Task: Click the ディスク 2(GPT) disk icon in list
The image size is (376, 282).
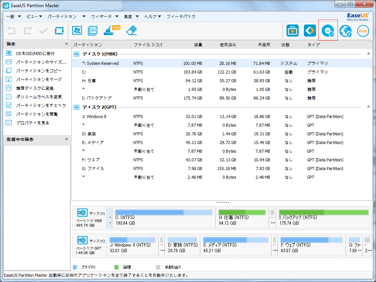Action: coord(76,107)
